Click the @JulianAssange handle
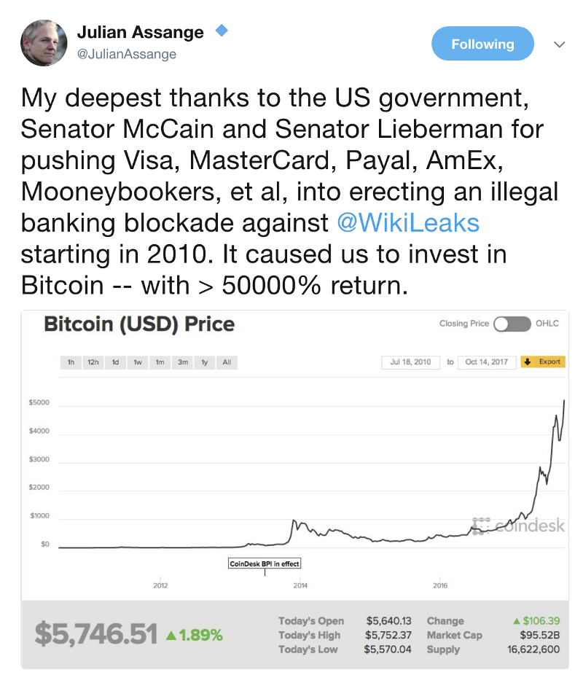583x683 pixels. tap(127, 54)
